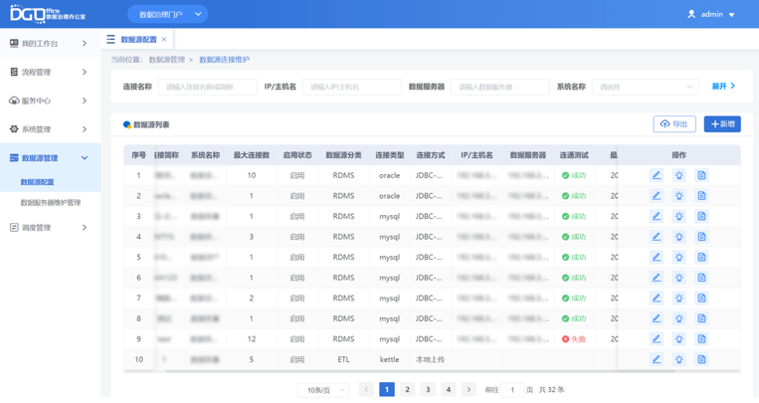Select current page 1 button
The width and height of the screenshot is (759, 403).
tap(387, 389)
